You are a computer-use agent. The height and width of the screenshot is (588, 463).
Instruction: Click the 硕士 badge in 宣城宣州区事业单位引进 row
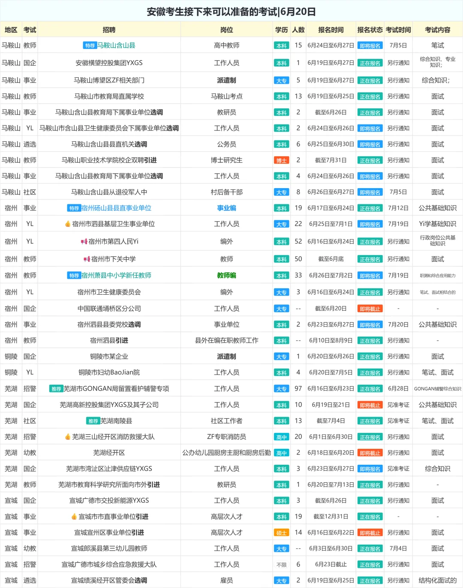coord(281,533)
